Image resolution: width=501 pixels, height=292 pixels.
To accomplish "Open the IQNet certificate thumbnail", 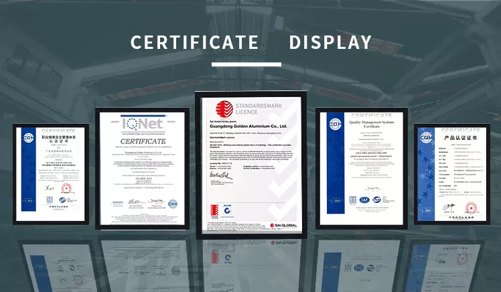I will [141, 164].
